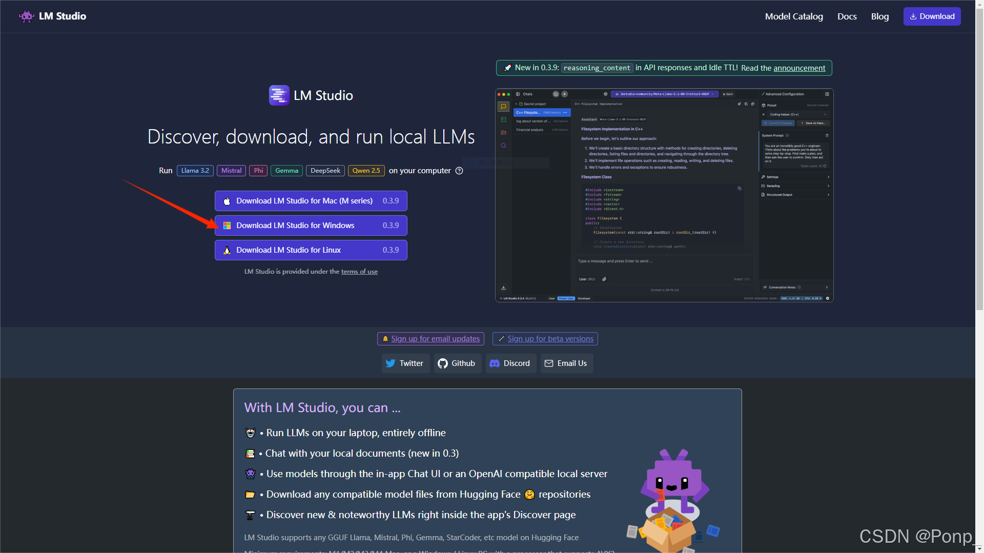
Task: Select the DeepSeek model tag
Action: pos(325,171)
